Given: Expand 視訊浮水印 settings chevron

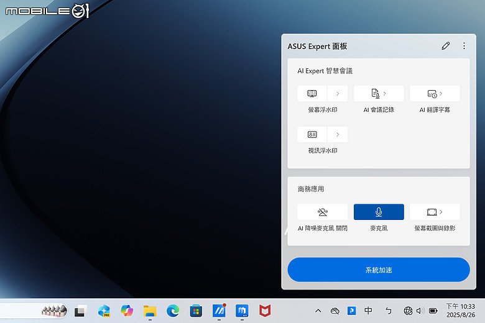Looking at the screenshot, I should pyautogui.click(x=338, y=134).
